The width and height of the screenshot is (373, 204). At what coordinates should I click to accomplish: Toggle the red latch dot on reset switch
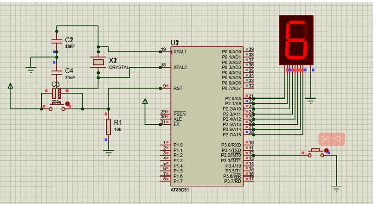[x=67, y=104]
